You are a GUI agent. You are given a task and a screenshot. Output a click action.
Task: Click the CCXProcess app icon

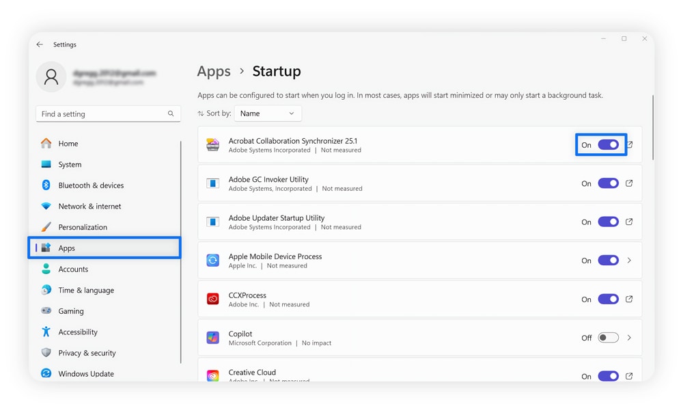(212, 299)
